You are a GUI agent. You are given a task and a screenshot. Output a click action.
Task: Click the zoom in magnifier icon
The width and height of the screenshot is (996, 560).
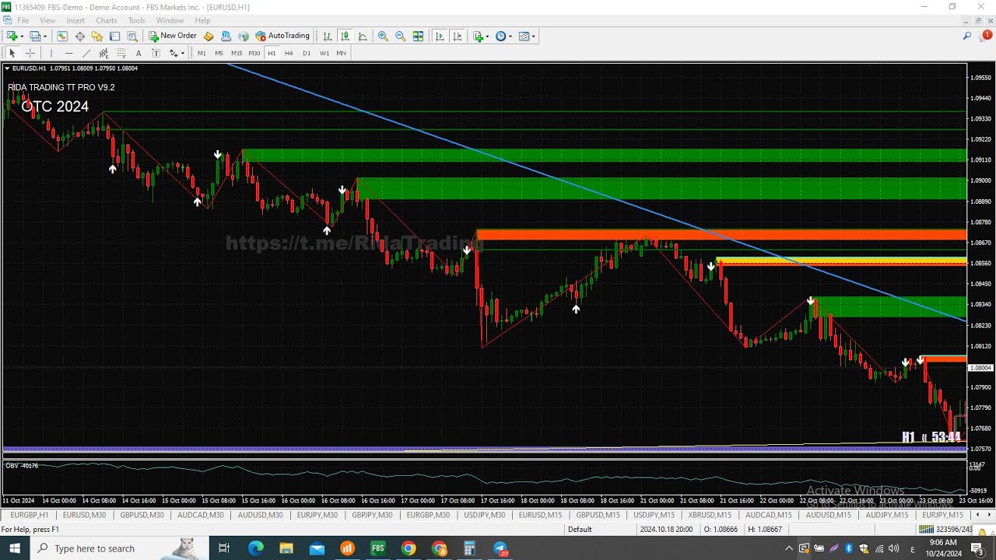(x=383, y=36)
